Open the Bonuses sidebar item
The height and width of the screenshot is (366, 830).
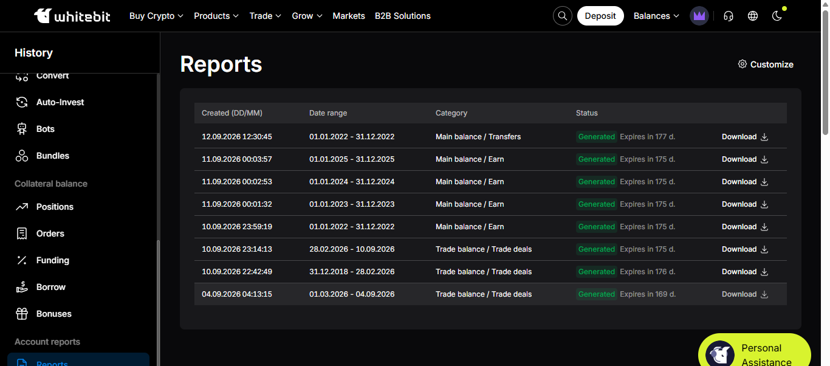coord(78,314)
